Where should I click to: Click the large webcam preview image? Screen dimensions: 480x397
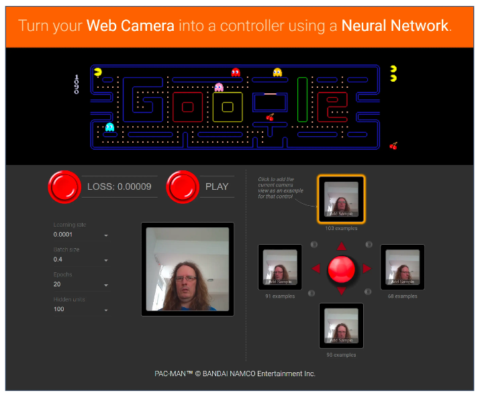pos(187,269)
